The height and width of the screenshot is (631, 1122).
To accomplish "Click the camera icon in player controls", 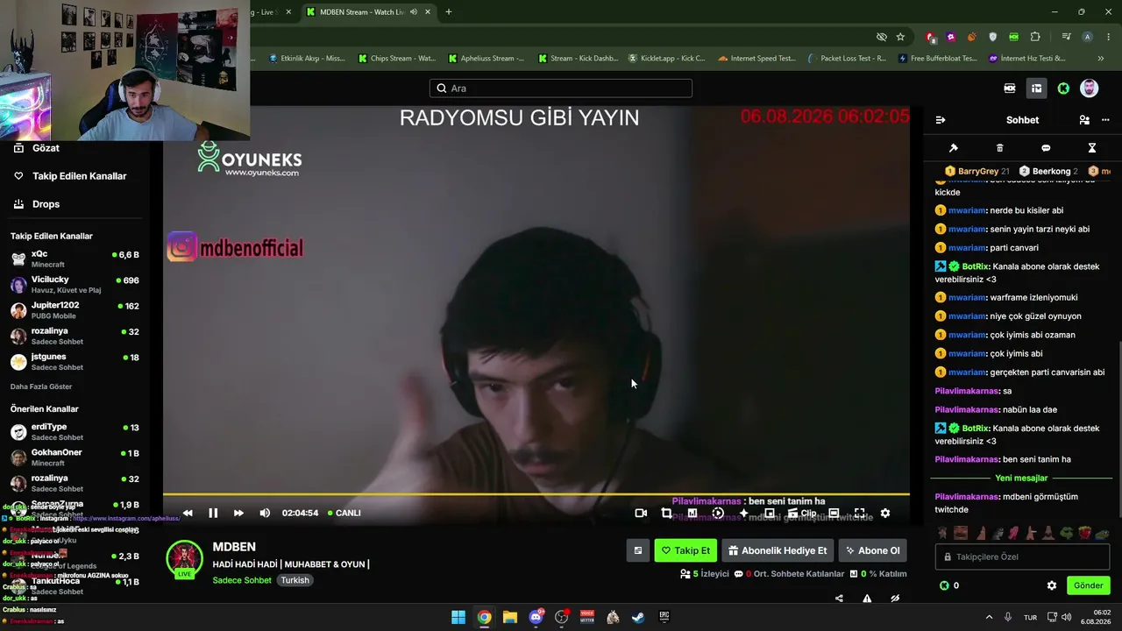I will click(641, 513).
